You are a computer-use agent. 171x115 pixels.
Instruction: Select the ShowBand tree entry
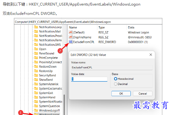46,80
